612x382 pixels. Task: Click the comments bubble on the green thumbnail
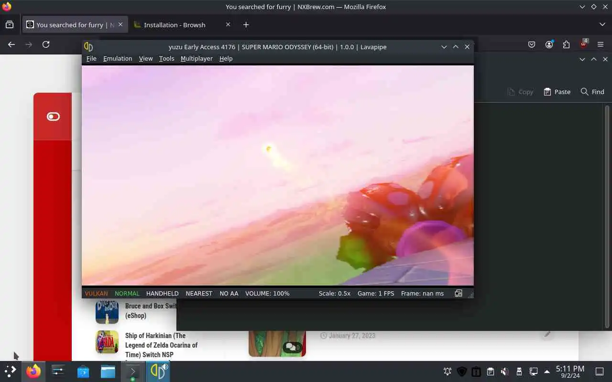[292, 347]
